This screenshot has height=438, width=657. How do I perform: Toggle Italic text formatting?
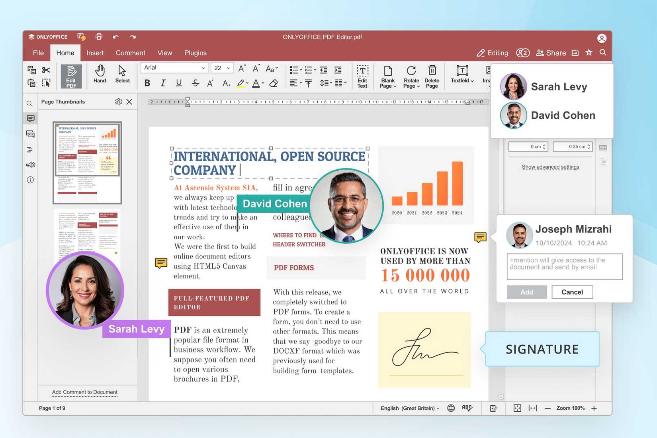[x=163, y=83]
